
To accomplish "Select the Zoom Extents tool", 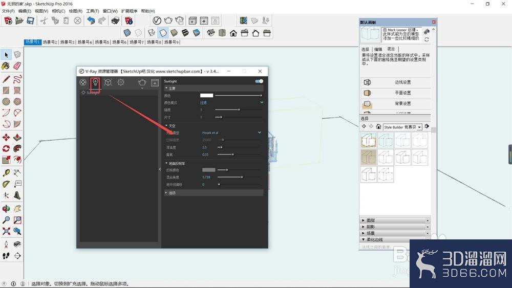I will [x=6, y=231].
